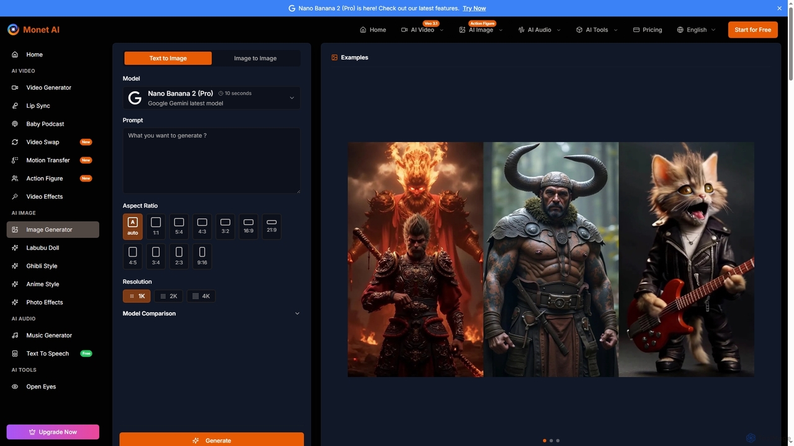The width and height of the screenshot is (794, 446).
Task: Click the Video Effects wand icon
Action: (15, 196)
